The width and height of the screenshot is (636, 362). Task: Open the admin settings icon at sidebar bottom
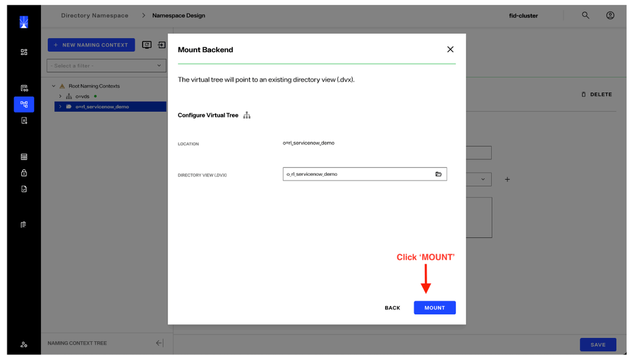pos(24,345)
